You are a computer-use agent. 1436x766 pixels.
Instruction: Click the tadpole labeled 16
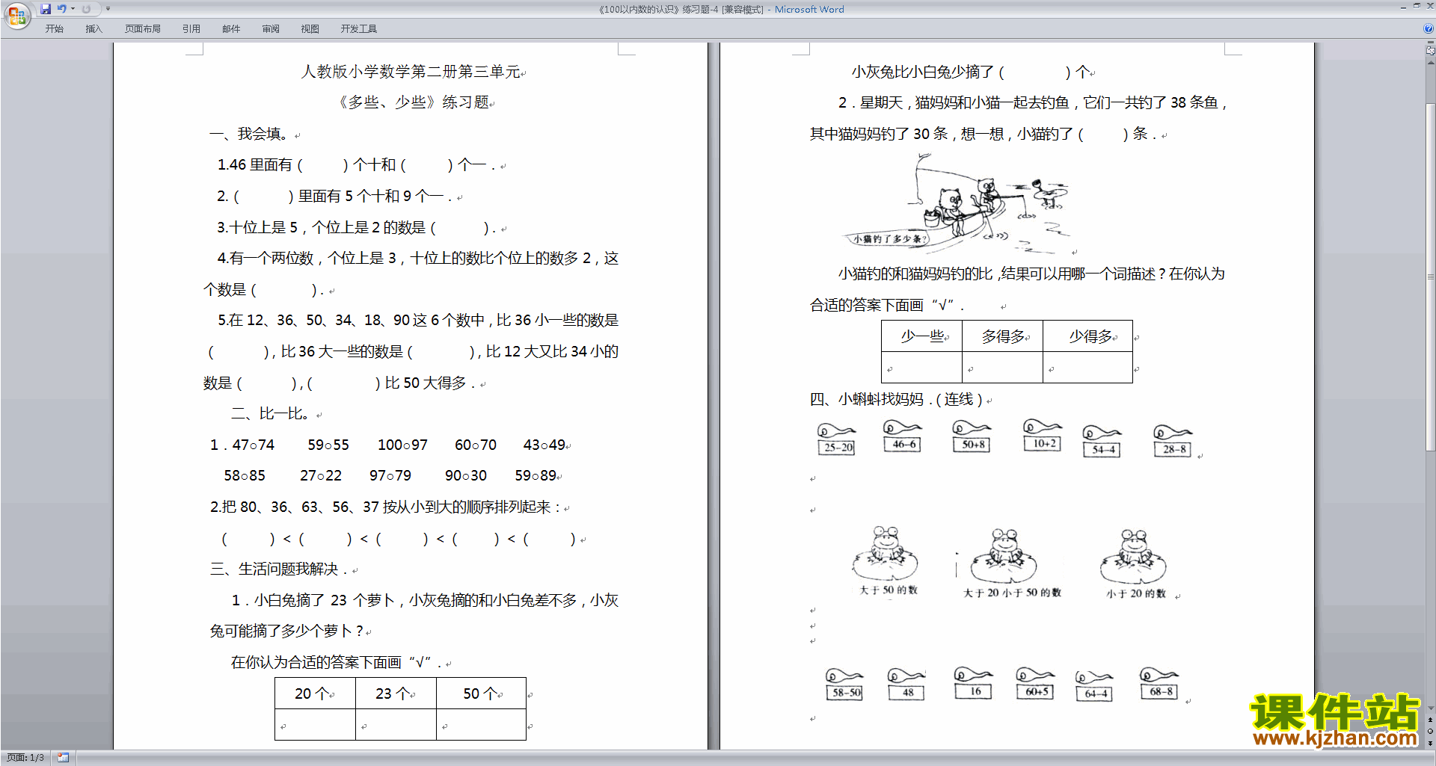(x=974, y=683)
